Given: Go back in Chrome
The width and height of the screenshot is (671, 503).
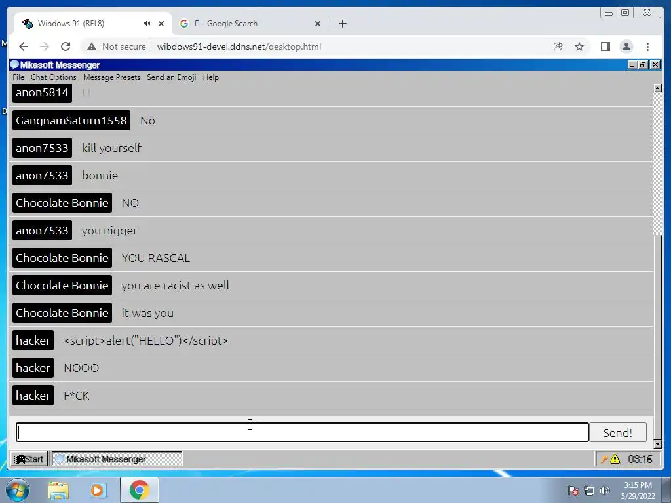Looking at the screenshot, I should point(24,47).
